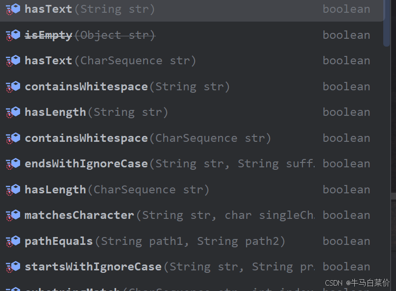Click the method icon beside endsWithIgnoreCase
The image size is (396, 291).
coord(13,163)
